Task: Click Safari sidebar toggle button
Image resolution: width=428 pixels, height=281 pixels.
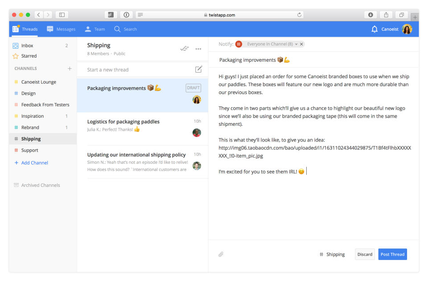Action: (62, 15)
